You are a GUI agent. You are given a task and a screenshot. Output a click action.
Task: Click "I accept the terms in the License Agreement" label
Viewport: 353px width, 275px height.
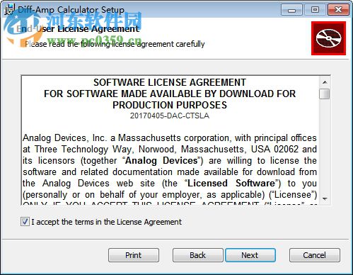pyautogui.click(x=107, y=222)
